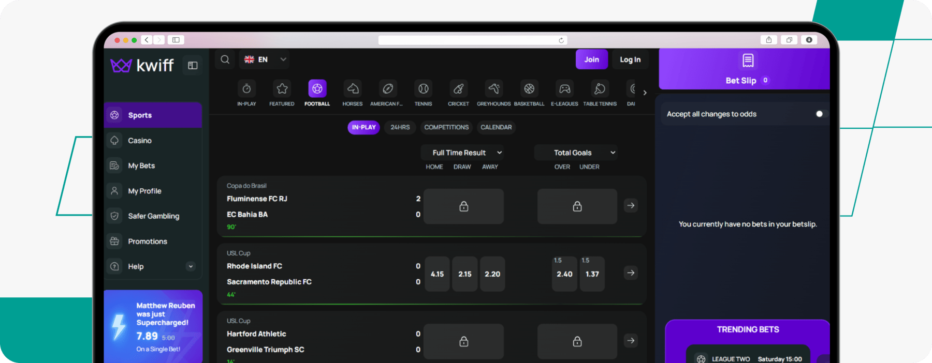
Task: Open Rhode Island FC match arrow
Action: (631, 273)
